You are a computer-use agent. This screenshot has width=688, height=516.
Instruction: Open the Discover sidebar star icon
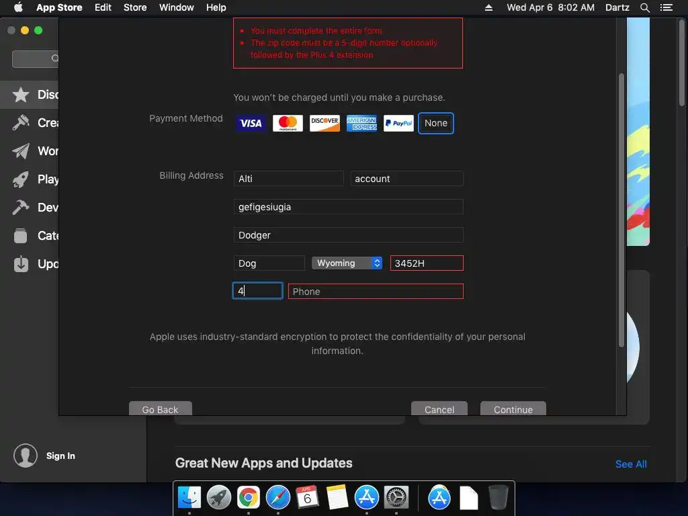point(21,95)
